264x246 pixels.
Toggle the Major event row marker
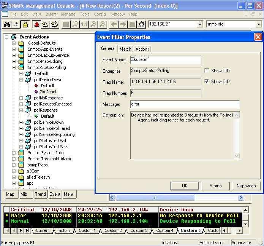[x=7, y=215]
